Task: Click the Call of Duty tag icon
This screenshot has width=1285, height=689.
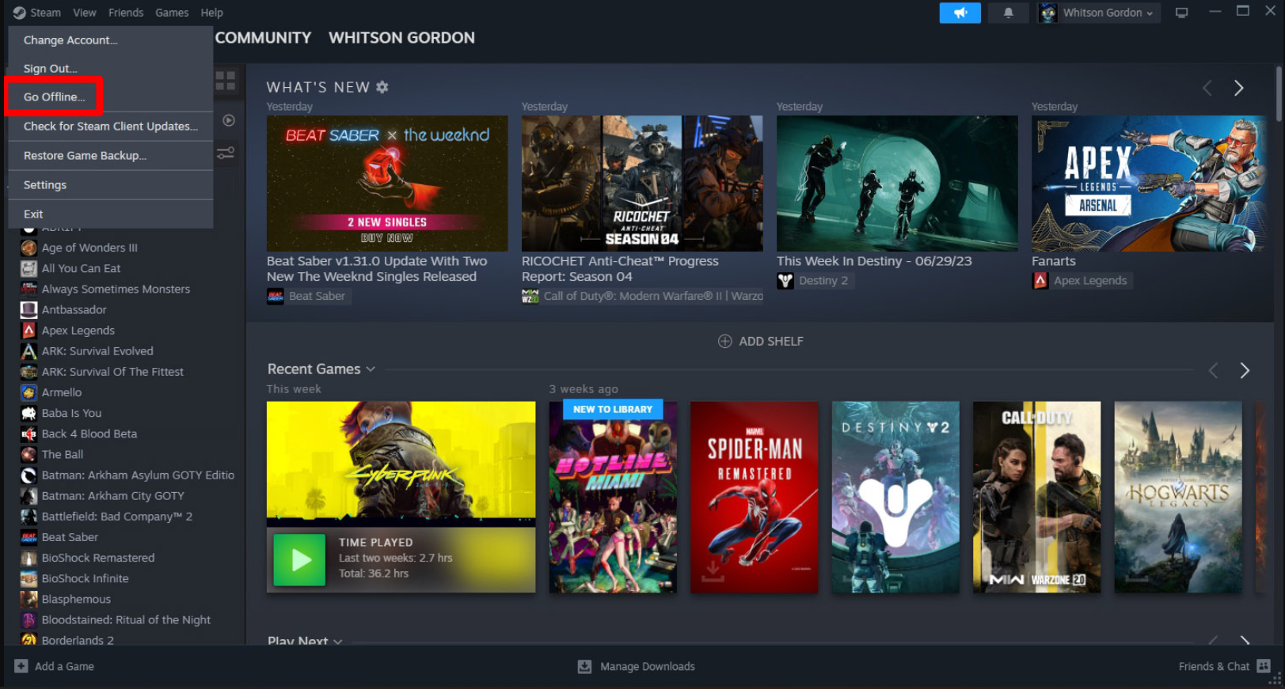Action: coord(530,296)
